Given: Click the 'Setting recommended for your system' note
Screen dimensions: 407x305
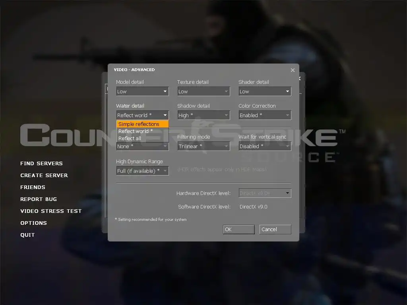Looking at the screenshot, I should (x=151, y=219).
